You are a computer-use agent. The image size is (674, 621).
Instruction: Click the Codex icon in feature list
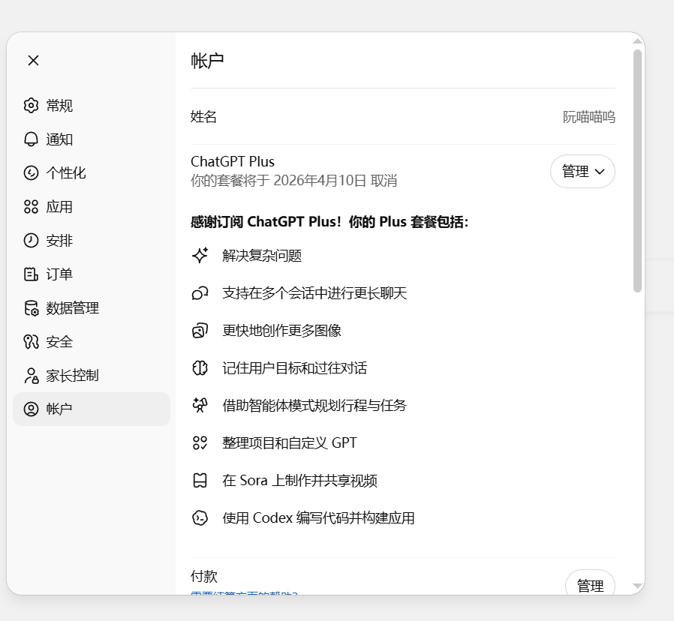[200, 518]
